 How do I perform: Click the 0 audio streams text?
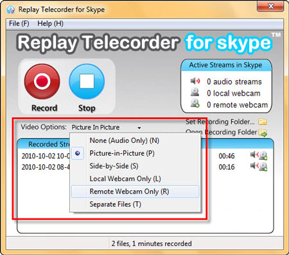tap(234, 81)
